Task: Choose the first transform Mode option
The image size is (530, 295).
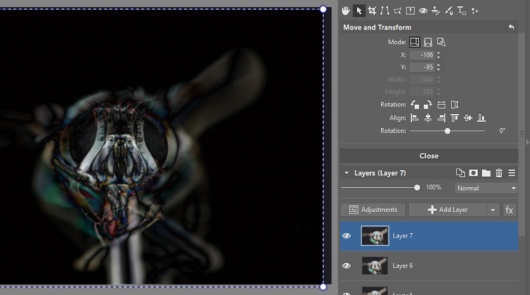Action: click(x=414, y=42)
